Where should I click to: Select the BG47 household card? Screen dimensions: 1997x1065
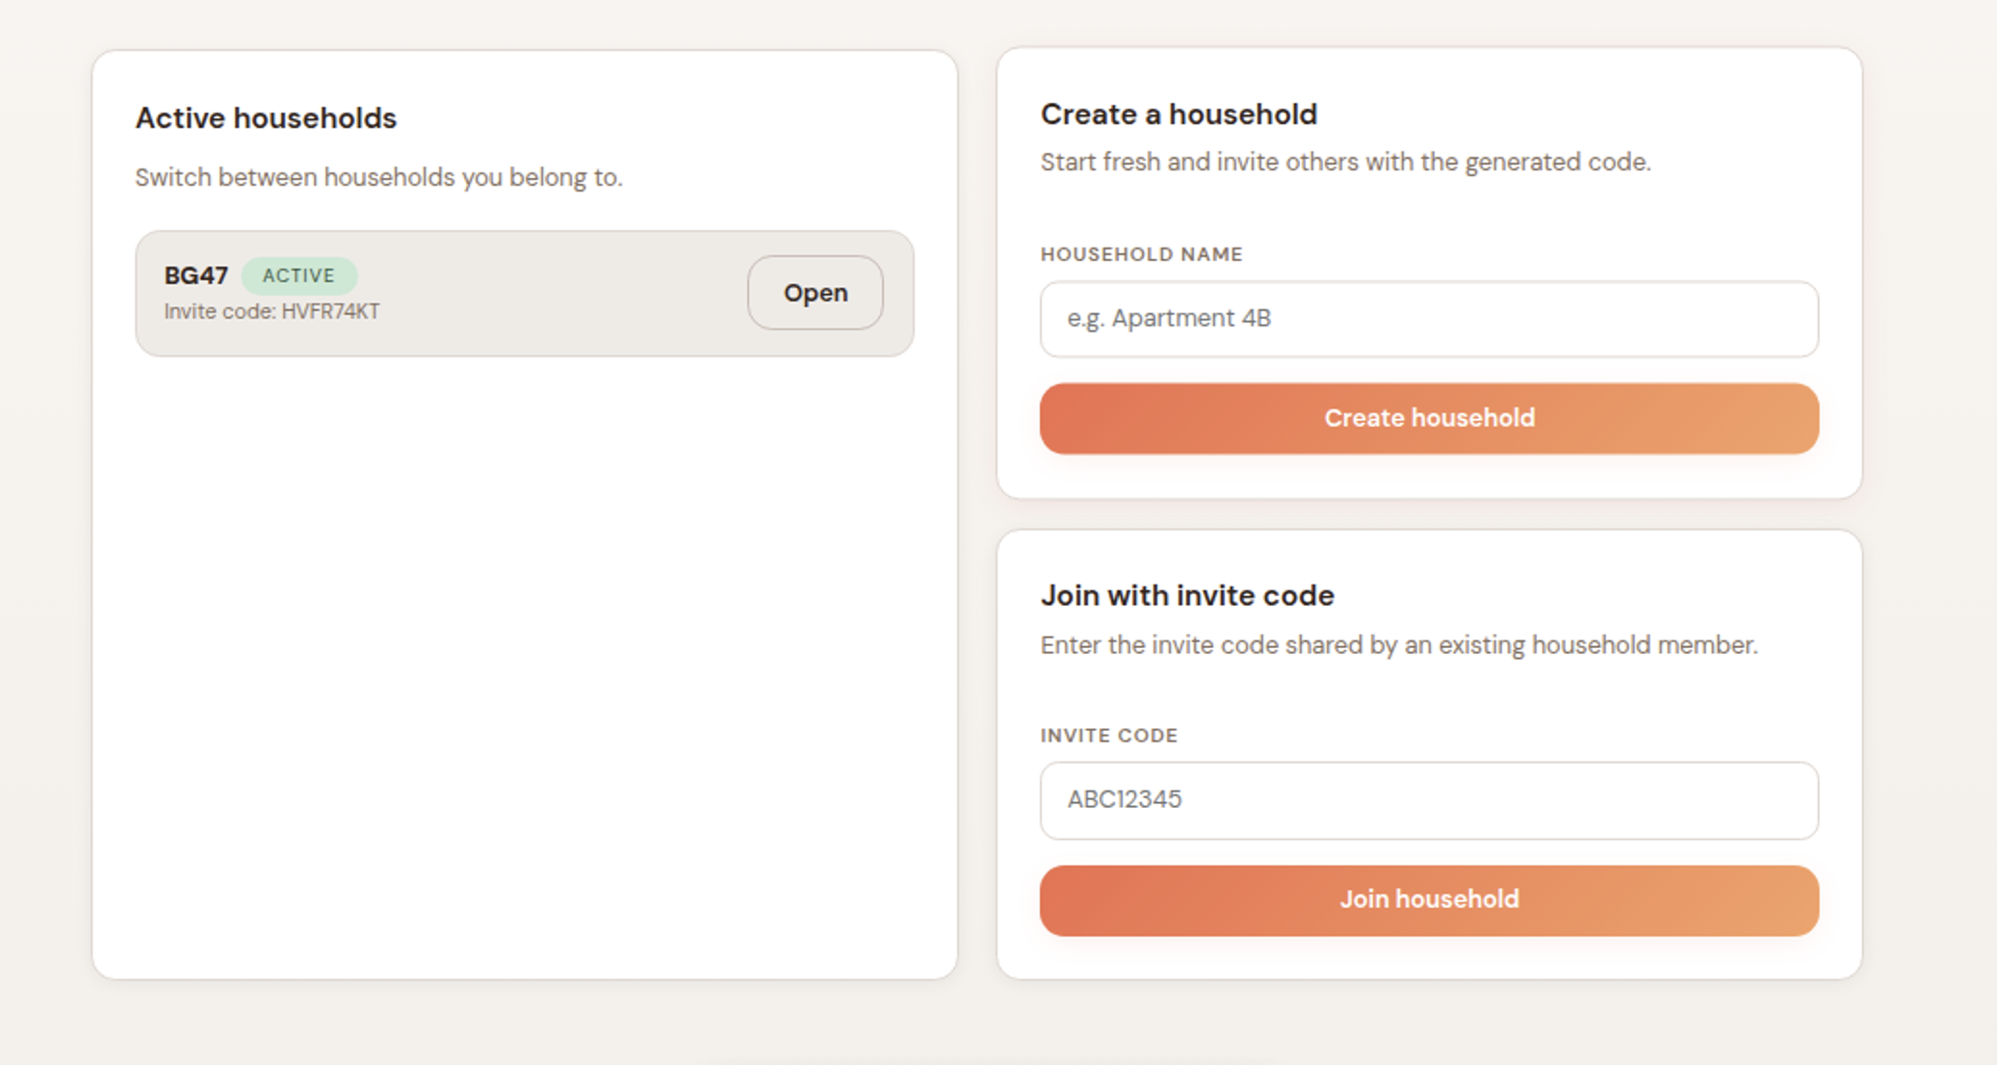526,292
